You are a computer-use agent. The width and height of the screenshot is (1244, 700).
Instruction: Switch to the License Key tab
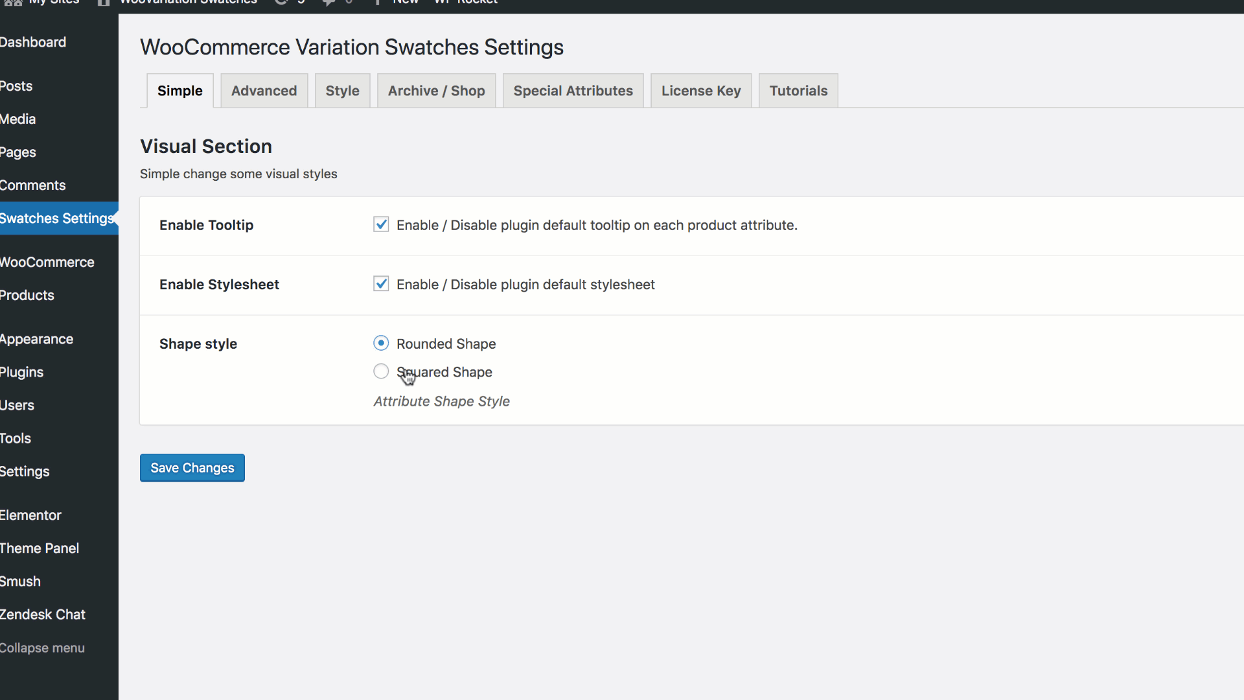(700, 91)
